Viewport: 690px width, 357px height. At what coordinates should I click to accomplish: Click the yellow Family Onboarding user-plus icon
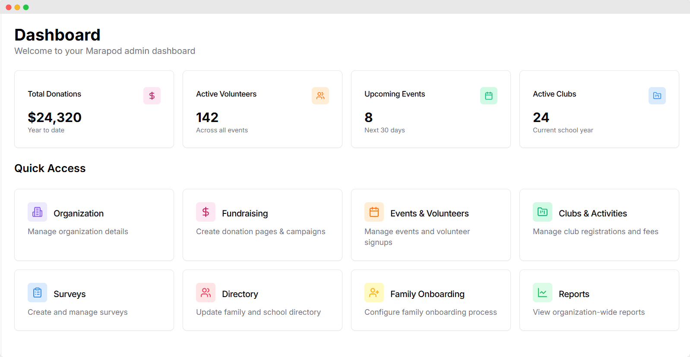pyautogui.click(x=374, y=292)
